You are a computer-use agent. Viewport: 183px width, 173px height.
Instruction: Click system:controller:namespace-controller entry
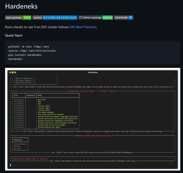pos(55,121)
